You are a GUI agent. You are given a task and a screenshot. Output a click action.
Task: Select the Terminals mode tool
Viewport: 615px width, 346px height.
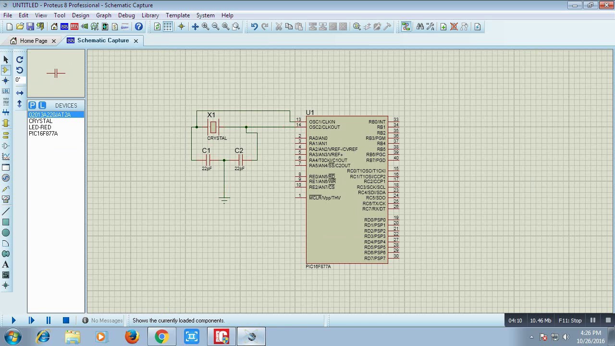click(6, 135)
